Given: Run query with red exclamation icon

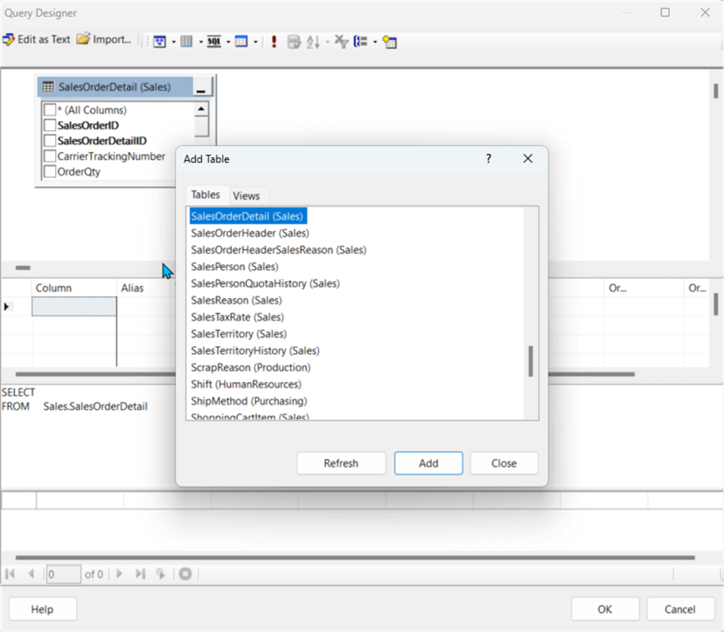Looking at the screenshot, I should pyautogui.click(x=274, y=41).
